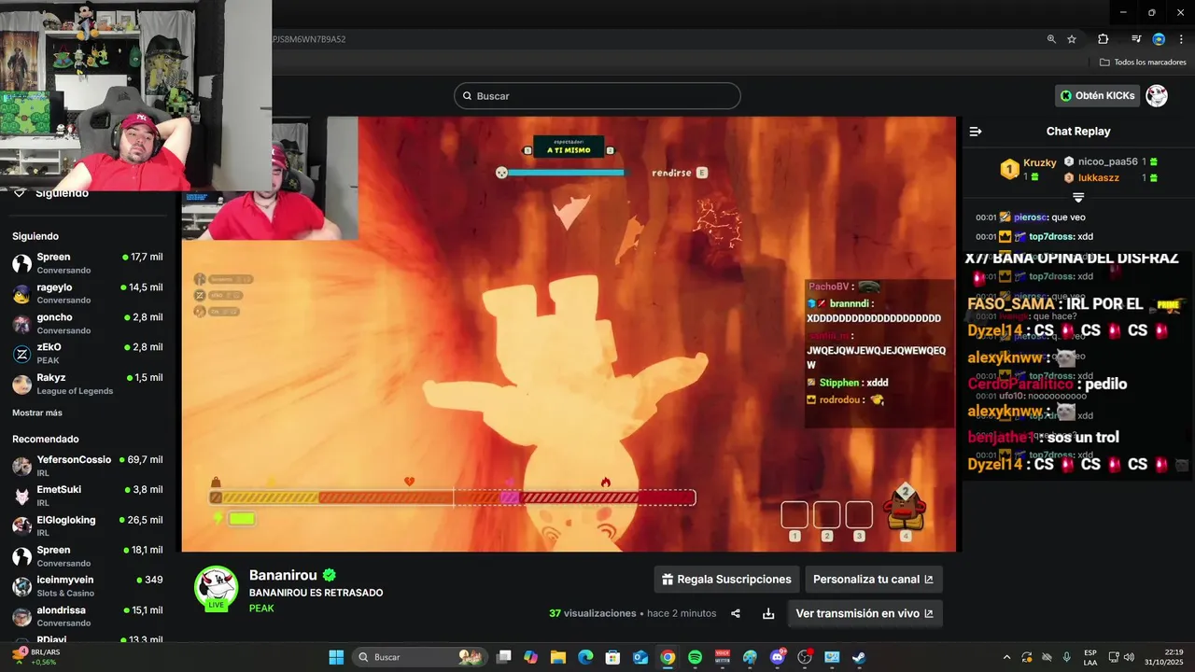The height and width of the screenshot is (672, 1195).
Task: Open Chrome media controls icon
Action: tap(1136, 39)
